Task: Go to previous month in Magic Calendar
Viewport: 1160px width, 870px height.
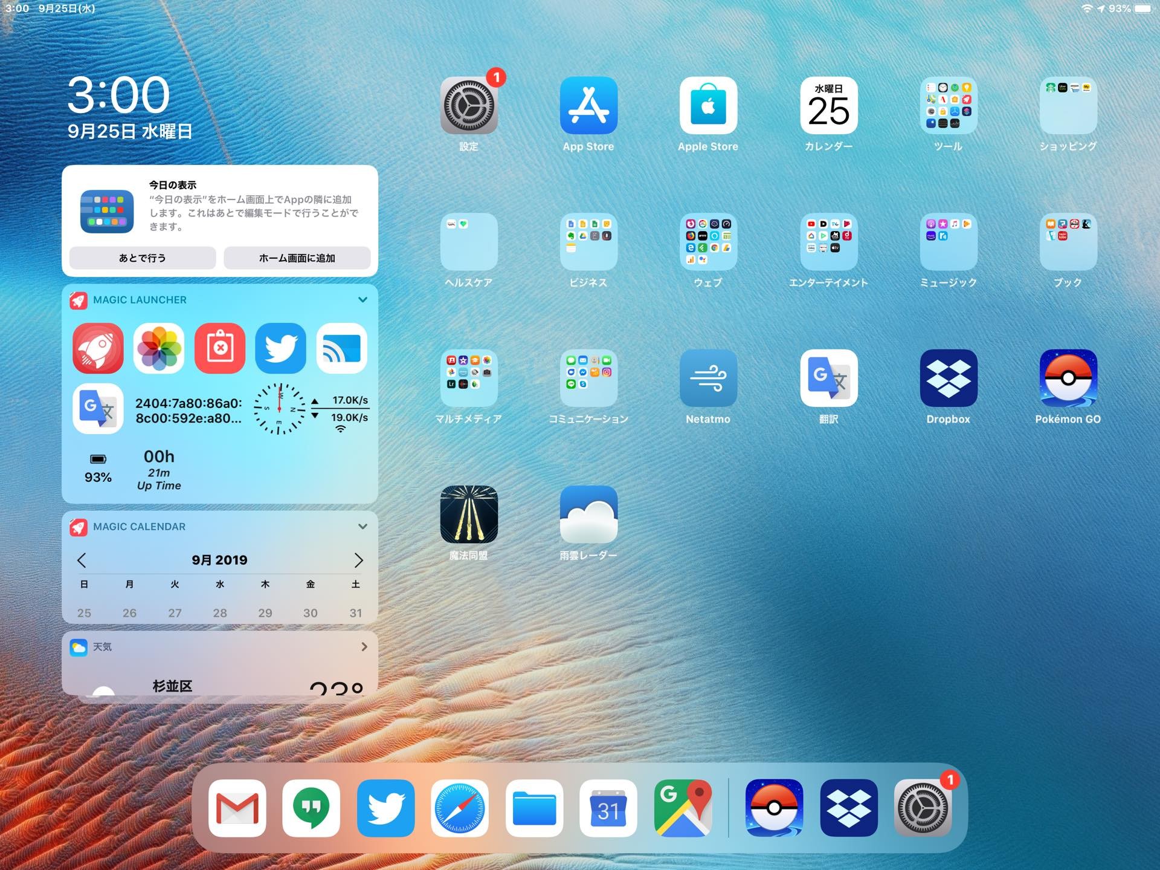Action: (x=82, y=560)
